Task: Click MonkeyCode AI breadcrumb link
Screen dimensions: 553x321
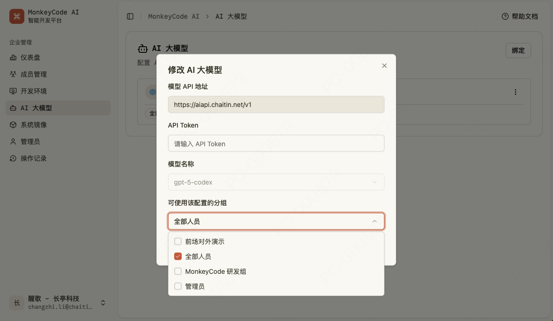Action: (174, 16)
